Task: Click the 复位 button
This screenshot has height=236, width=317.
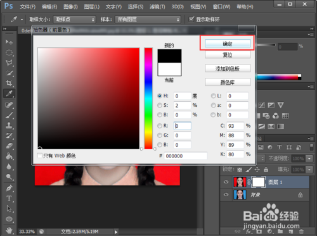Action: (x=228, y=55)
